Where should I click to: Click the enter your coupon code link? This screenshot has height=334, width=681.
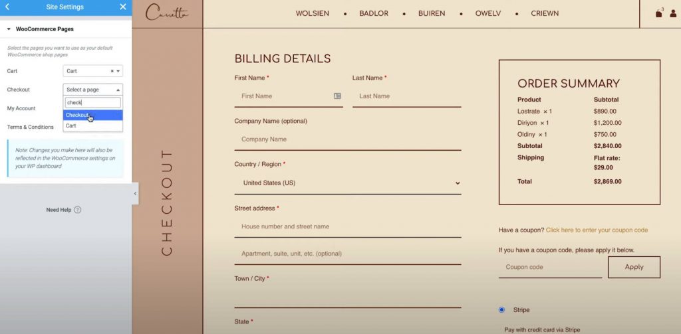coord(597,230)
